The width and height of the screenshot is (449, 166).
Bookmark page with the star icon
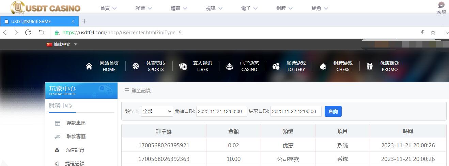click(x=433, y=33)
